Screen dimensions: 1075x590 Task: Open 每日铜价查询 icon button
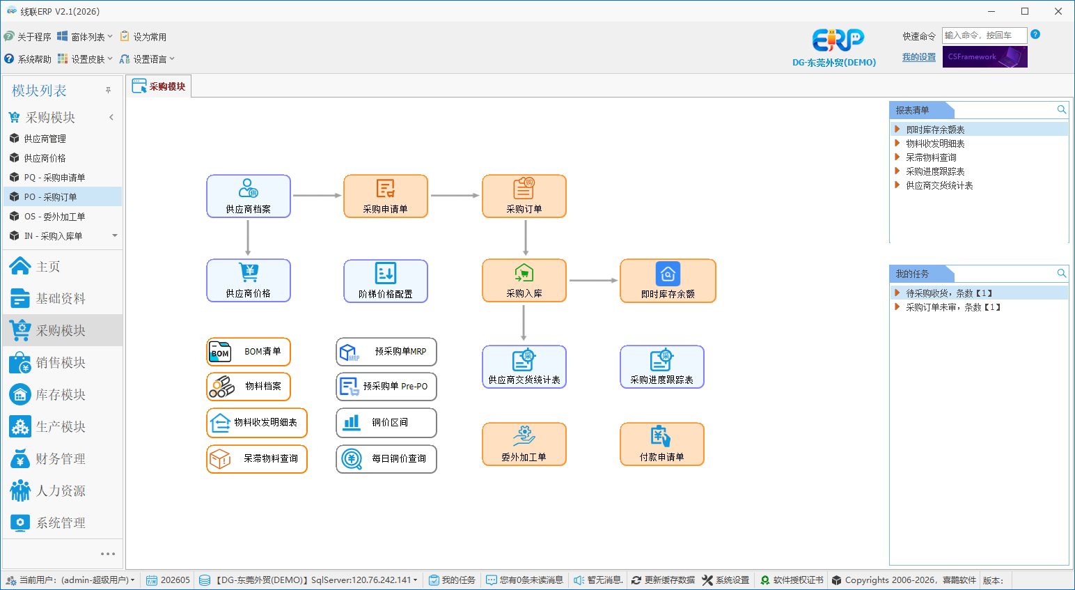(x=386, y=459)
